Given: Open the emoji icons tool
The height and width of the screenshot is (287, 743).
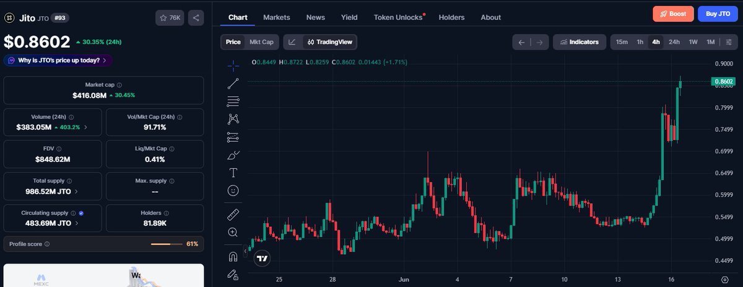Looking at the screenshot, I should [233, 191].
